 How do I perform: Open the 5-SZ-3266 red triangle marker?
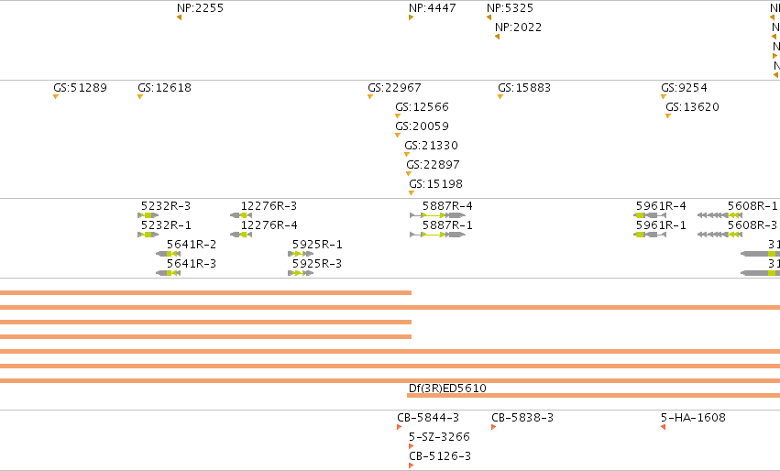point(411,446)
